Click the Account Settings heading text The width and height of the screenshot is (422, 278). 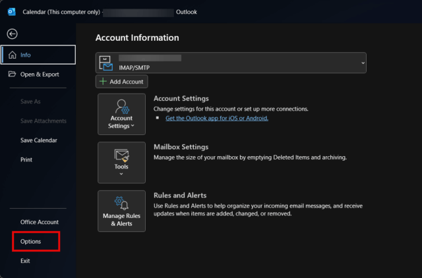(x=181, y=99)
